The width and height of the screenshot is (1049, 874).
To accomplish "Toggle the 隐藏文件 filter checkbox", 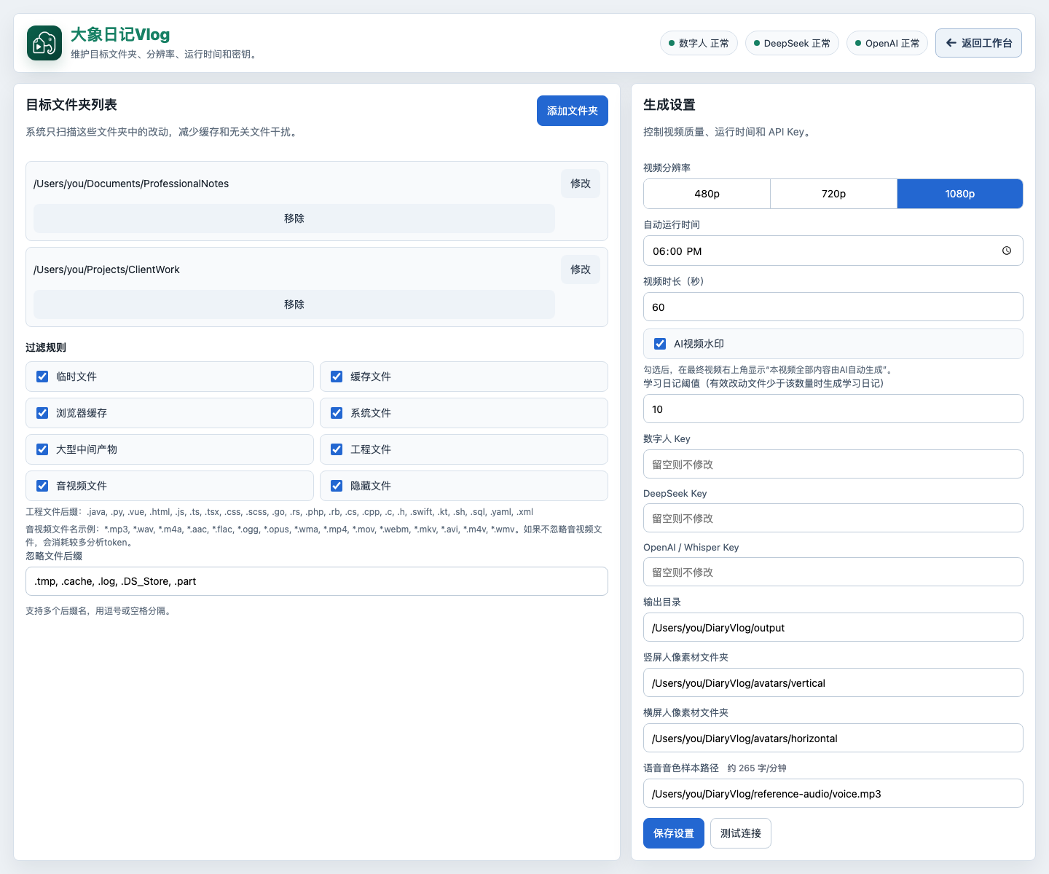I will click(337, 486).
